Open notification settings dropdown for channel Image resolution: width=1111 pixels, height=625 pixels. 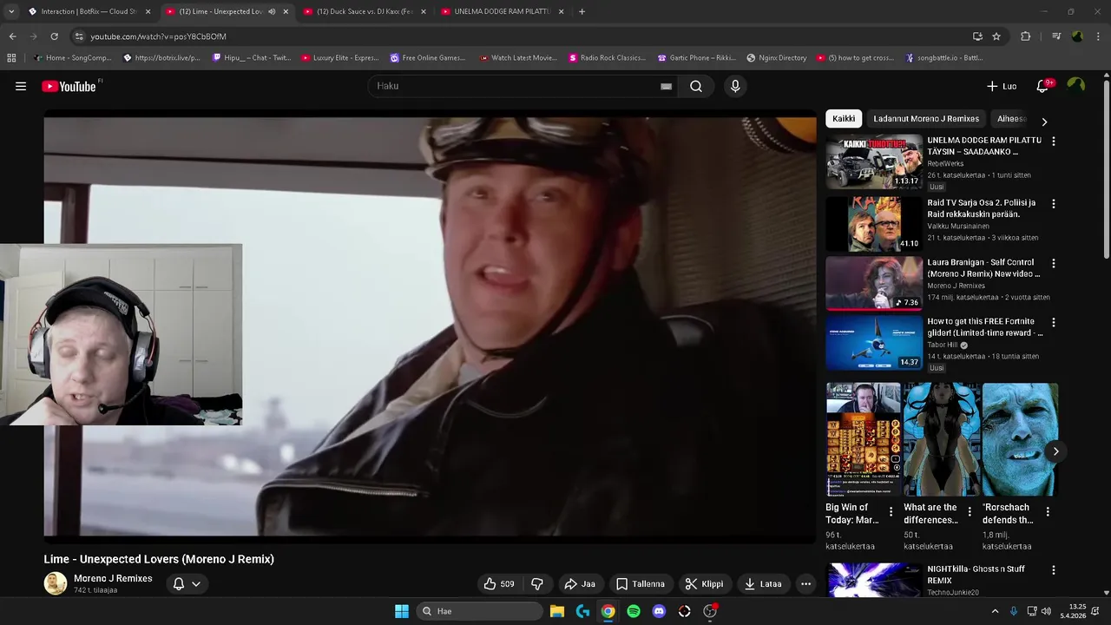187,584
